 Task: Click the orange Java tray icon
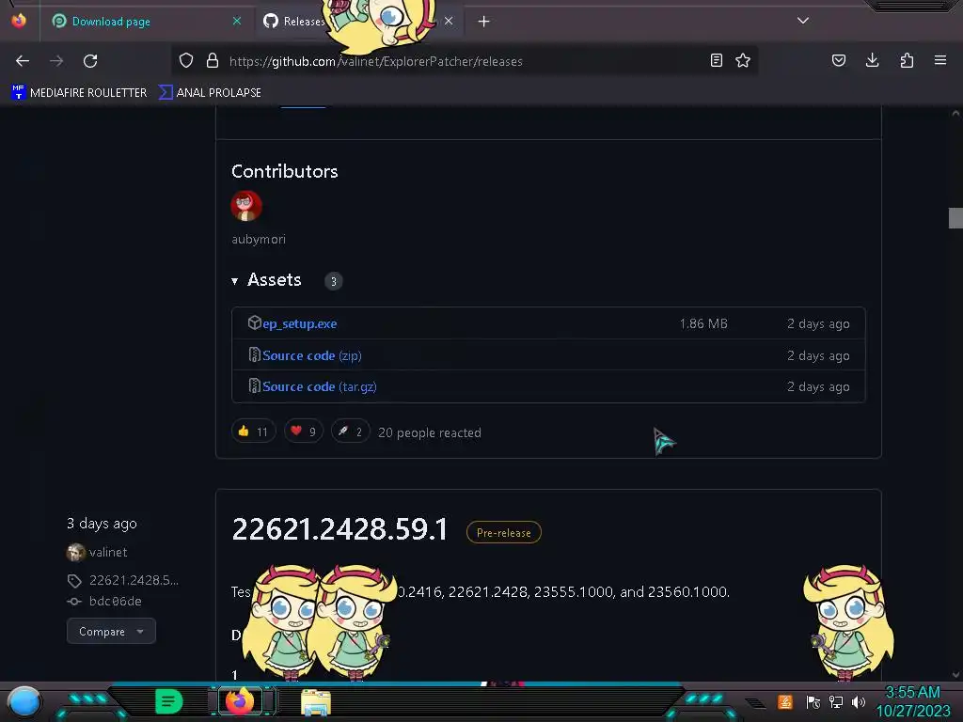[x=785, y=701]
